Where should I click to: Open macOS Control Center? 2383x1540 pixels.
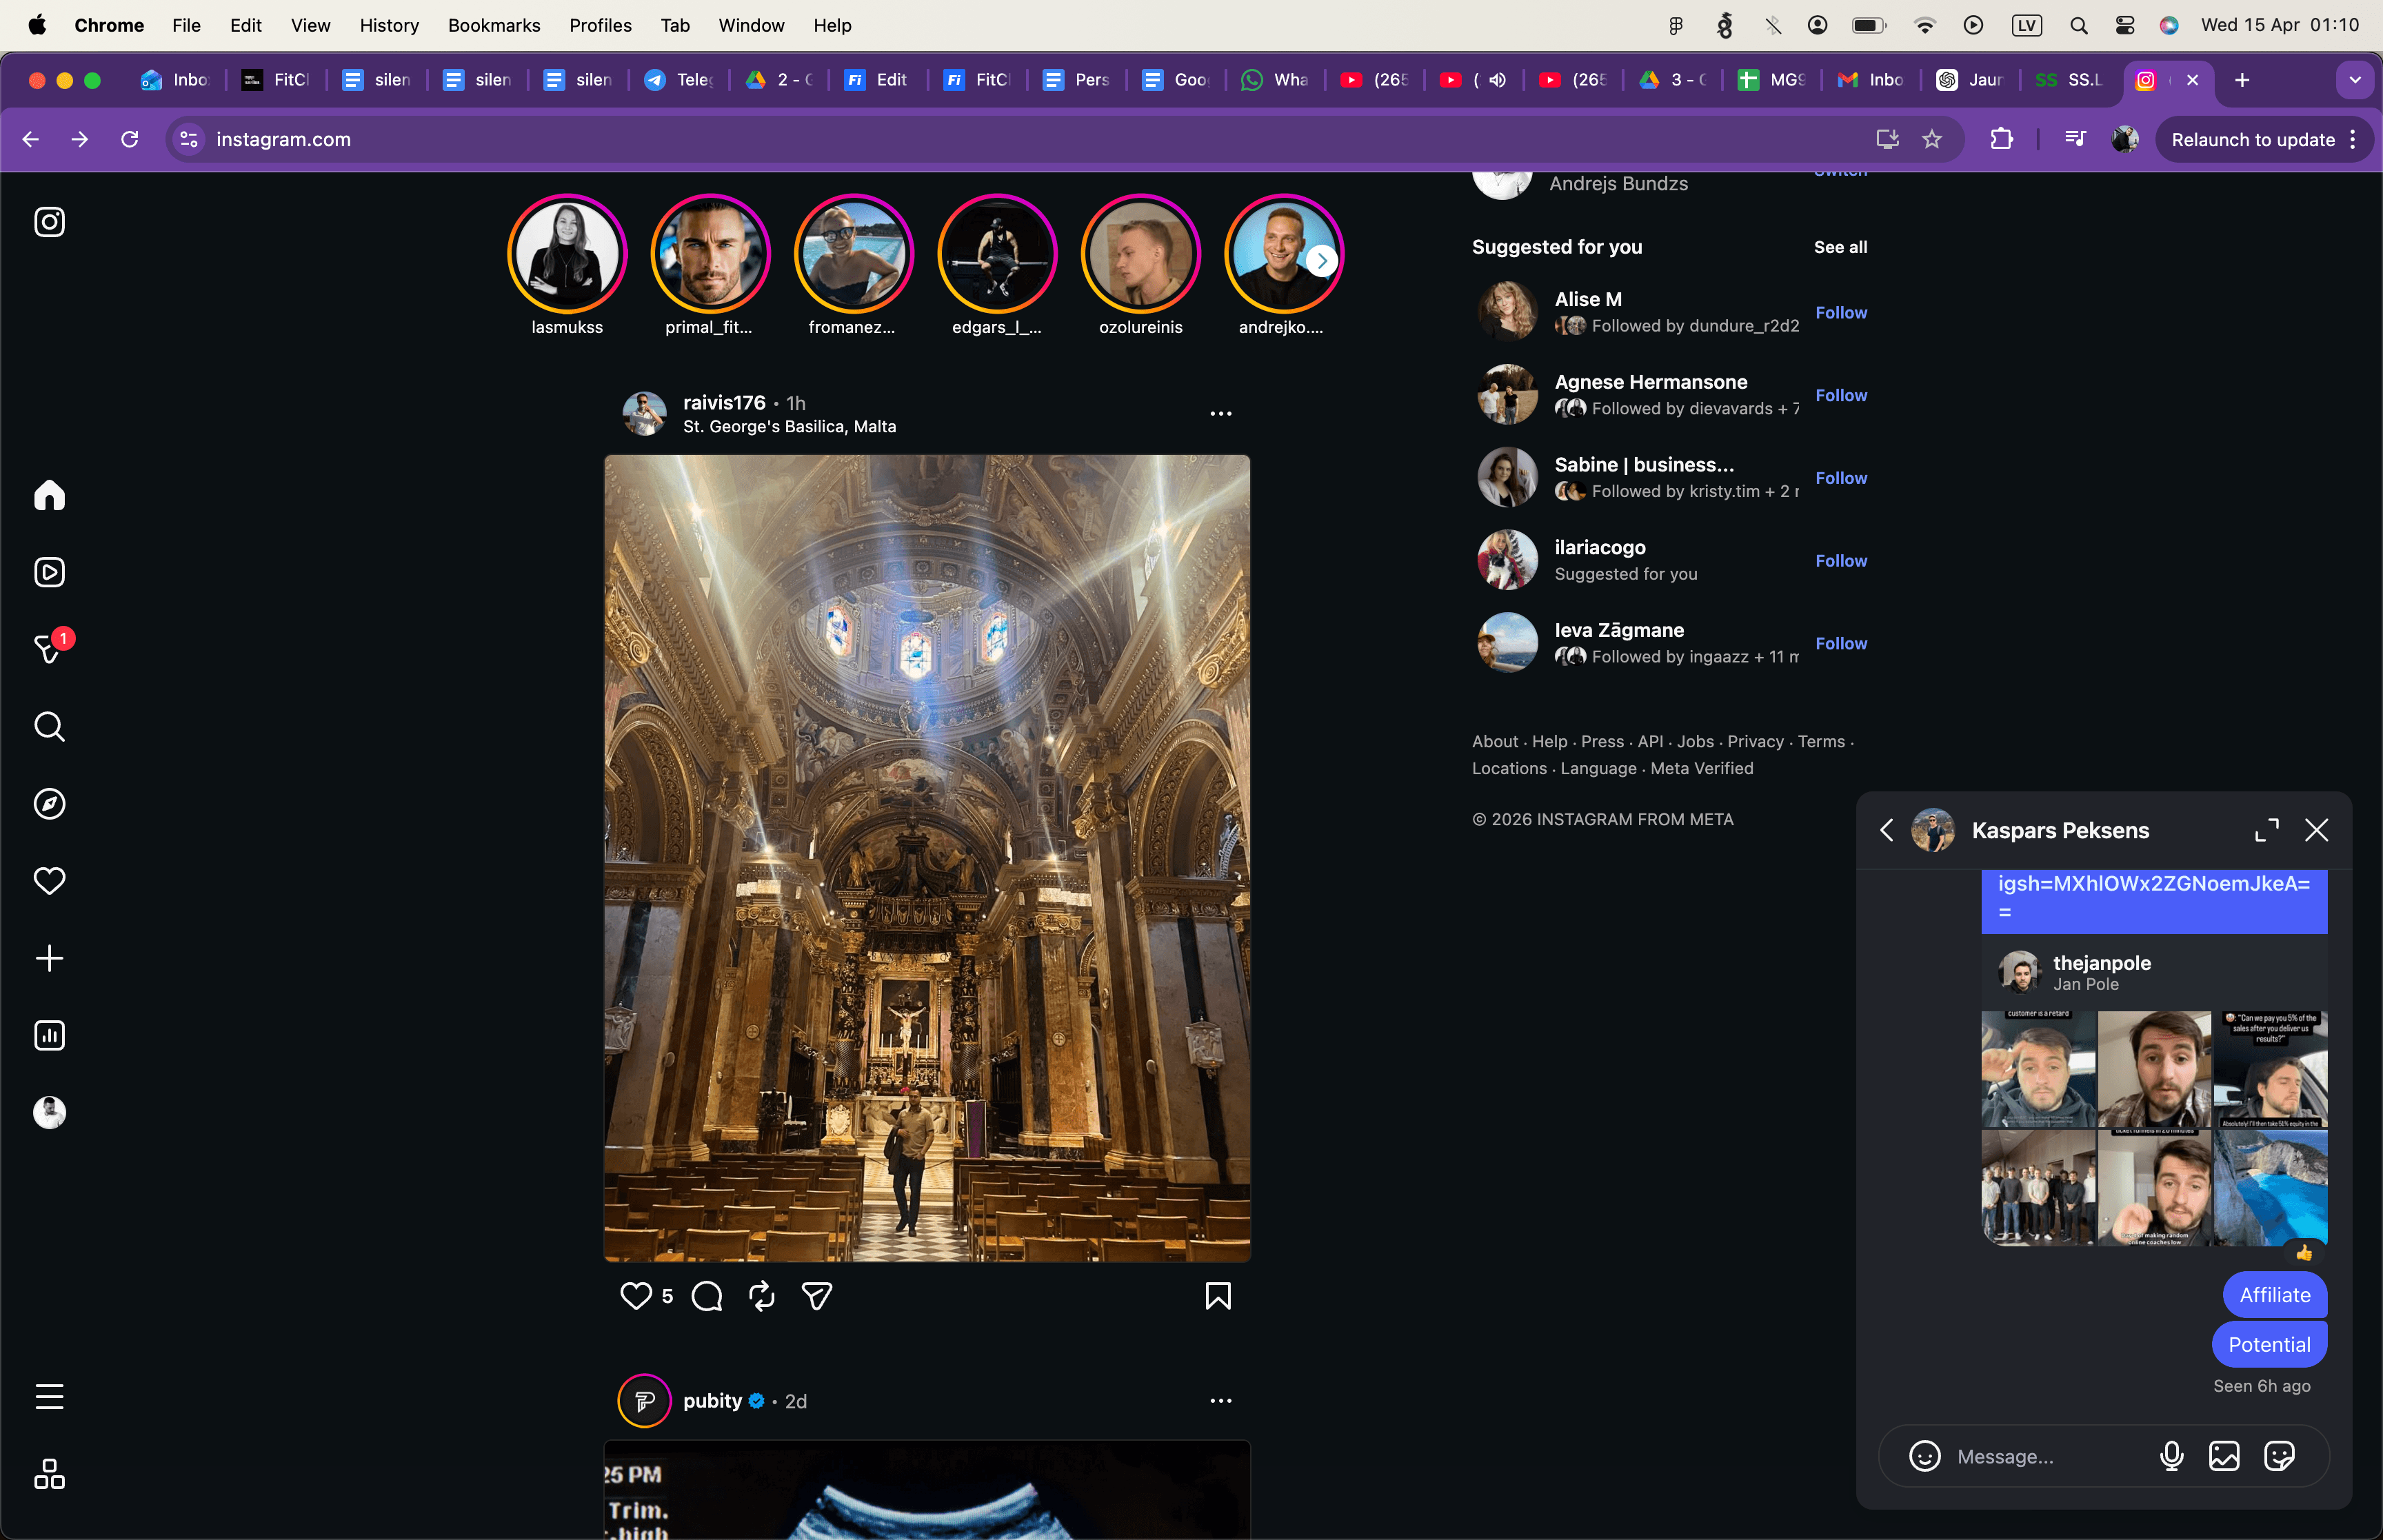click(2124, 25)
